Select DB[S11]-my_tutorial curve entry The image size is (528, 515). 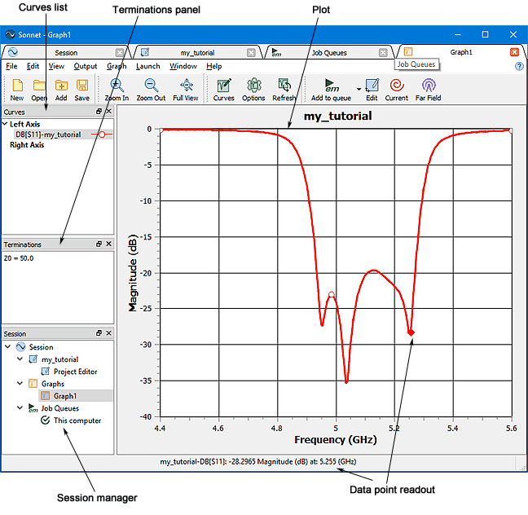(48, 134)
